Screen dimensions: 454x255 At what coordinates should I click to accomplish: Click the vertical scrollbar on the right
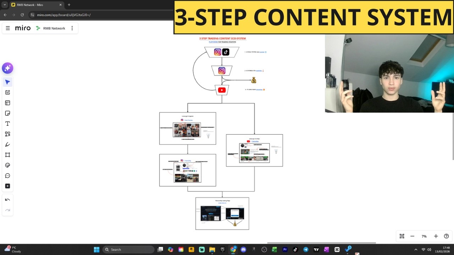453,137
